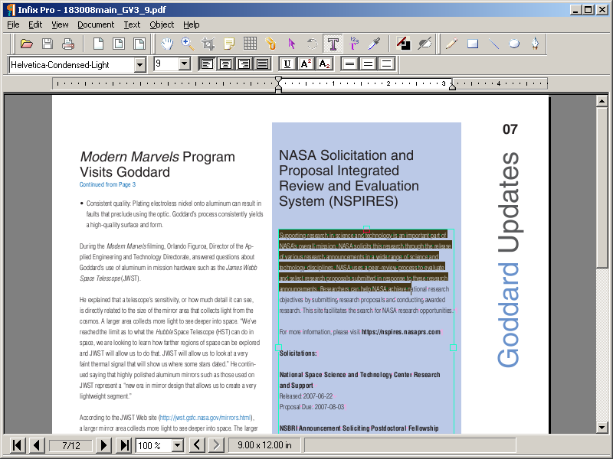Enable justified text alignment

tap(262, 64)
